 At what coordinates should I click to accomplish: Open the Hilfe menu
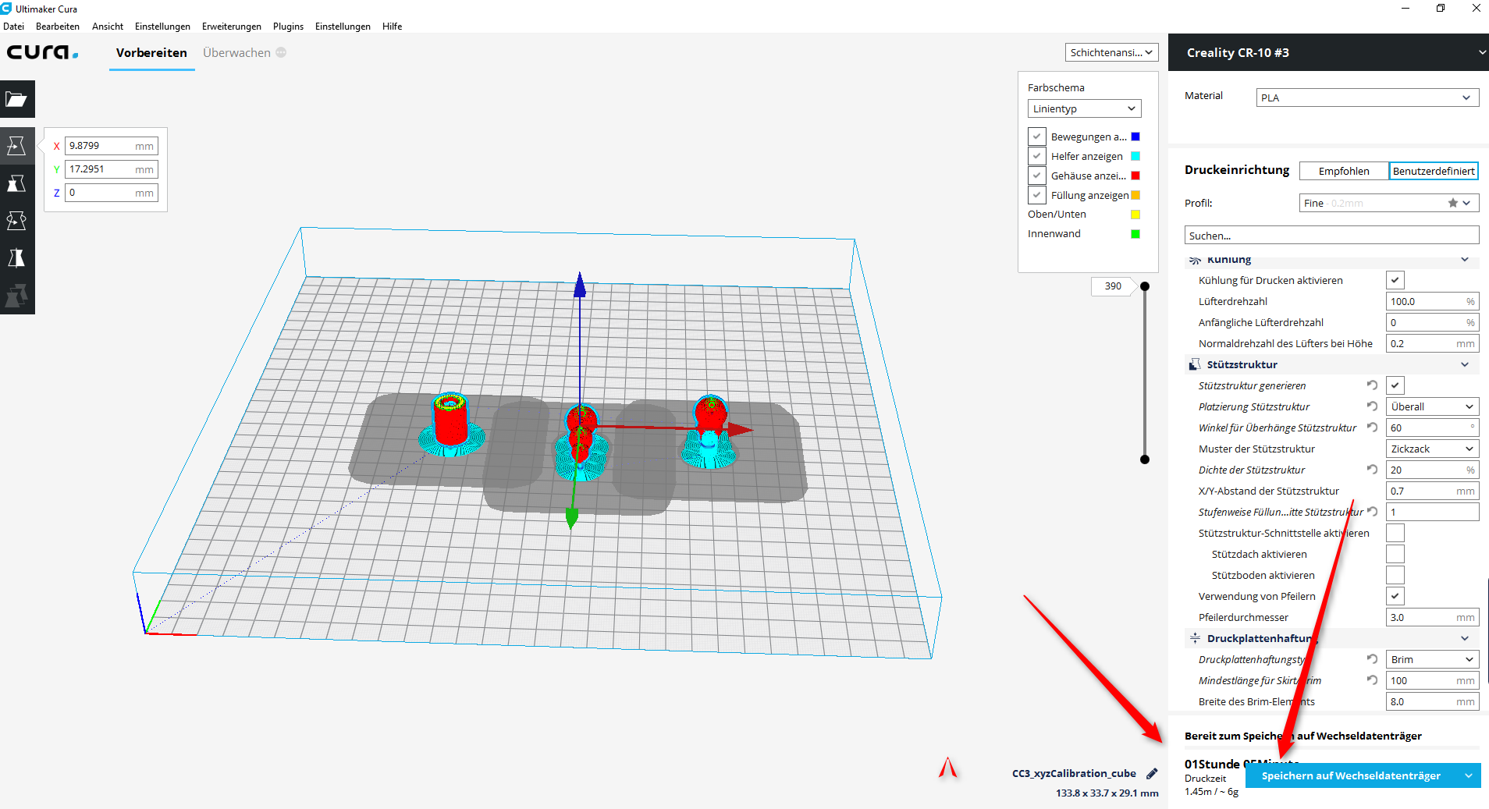tap(392, 26)
